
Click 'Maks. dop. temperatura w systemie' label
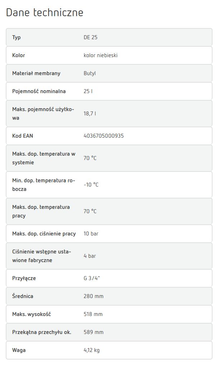tap(43, 158)
